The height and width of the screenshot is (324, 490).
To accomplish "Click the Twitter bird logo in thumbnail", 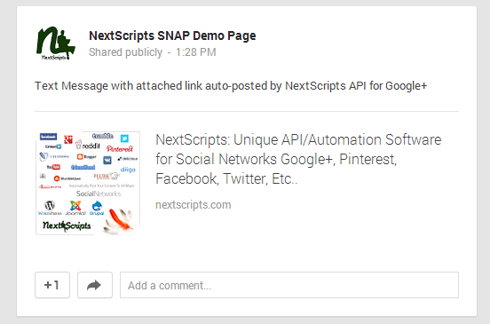I will click(124, 138).
